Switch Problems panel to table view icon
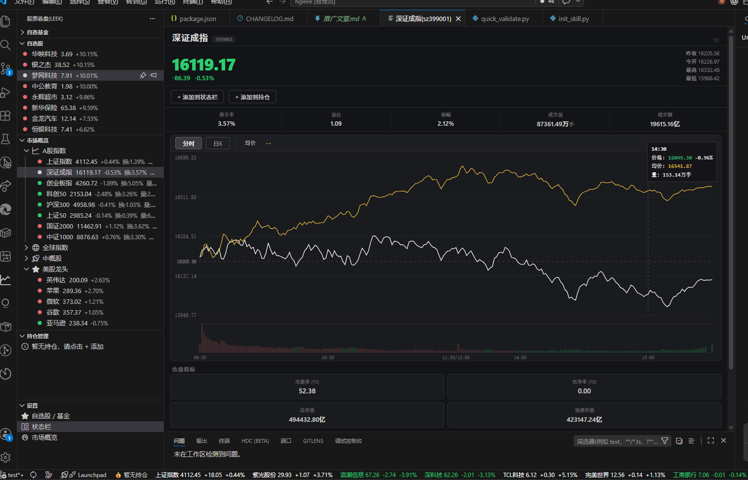Viewport: 748px width, 480px height. (692, 441)
